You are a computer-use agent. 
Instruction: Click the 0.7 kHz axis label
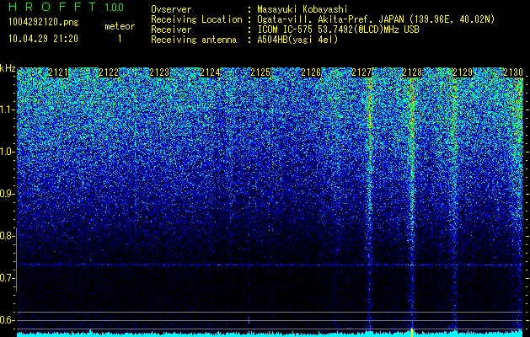(7, 278)
